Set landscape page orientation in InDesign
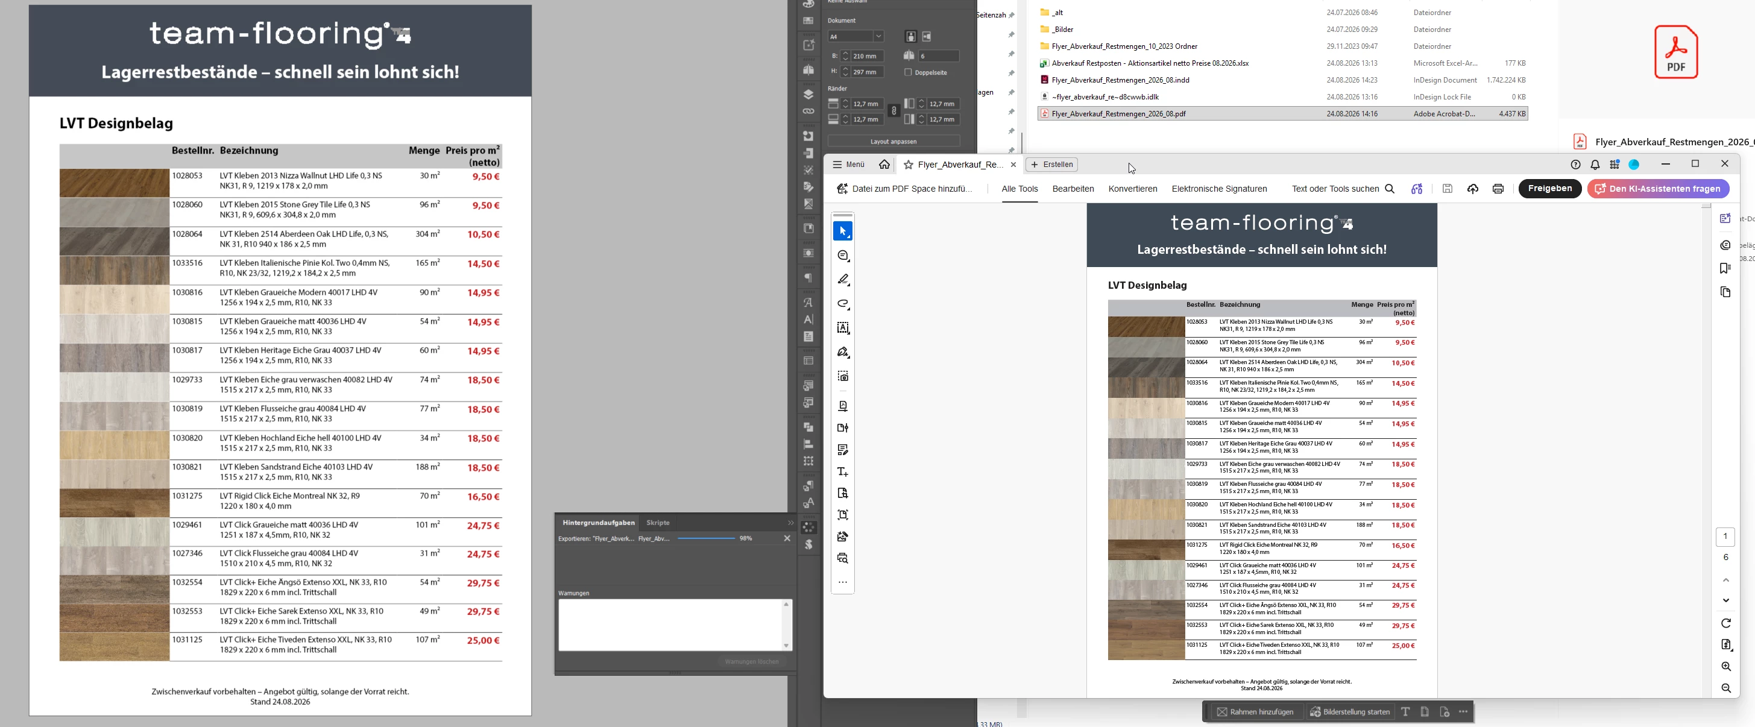Screen dimensions: 1755x727 (927, 37)
